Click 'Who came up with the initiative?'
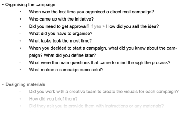This screenshot has height=113, width=180. coord(61,19)
